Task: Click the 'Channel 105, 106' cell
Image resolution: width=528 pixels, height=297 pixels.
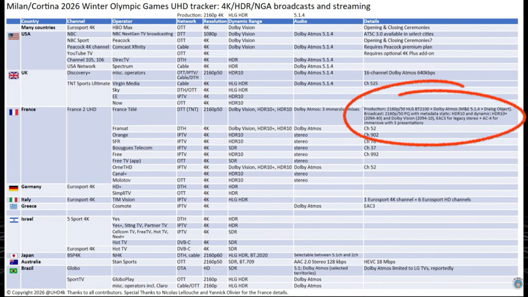Action: 85,59
